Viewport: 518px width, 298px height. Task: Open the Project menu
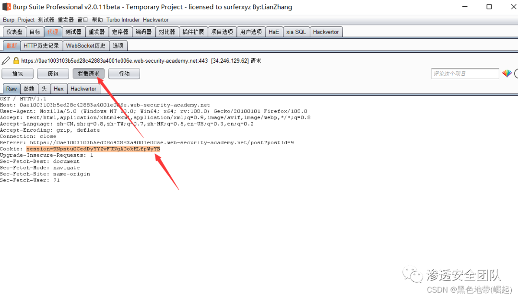[26, 20]
